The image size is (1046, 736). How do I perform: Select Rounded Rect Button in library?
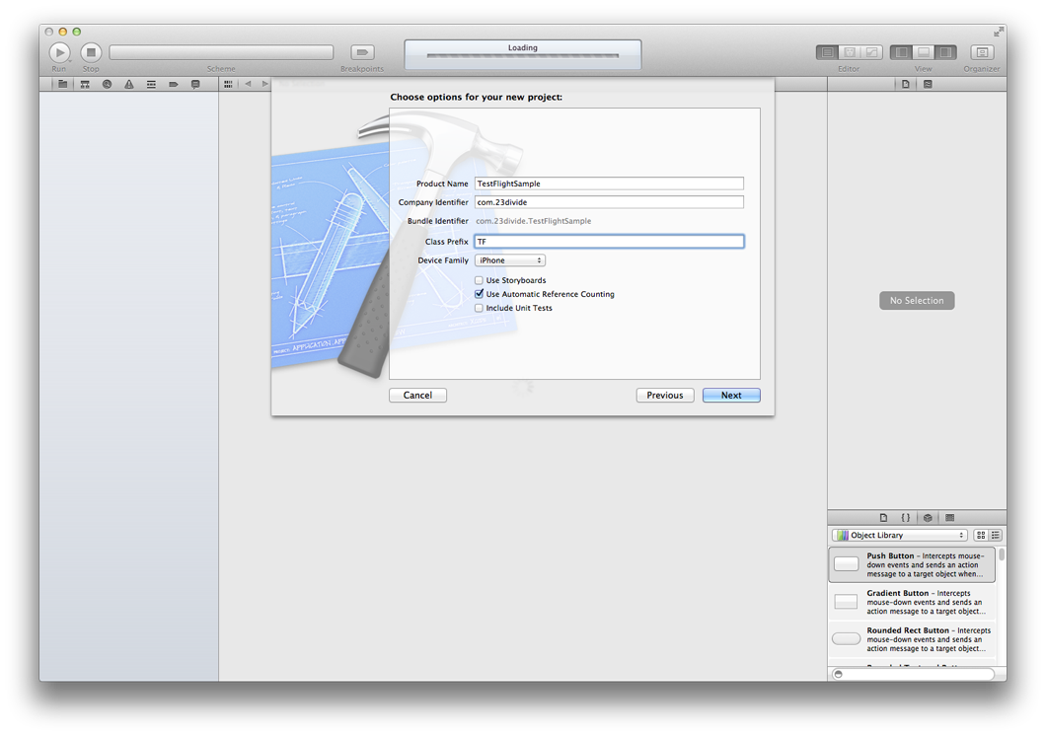pos(912,639)
